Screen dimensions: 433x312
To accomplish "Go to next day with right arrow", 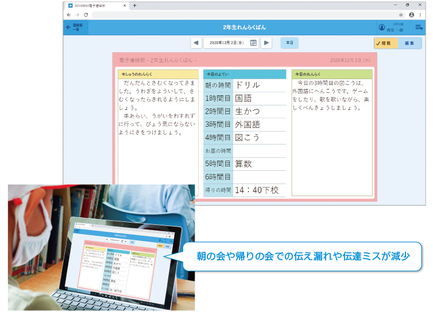I will point(266,43).
